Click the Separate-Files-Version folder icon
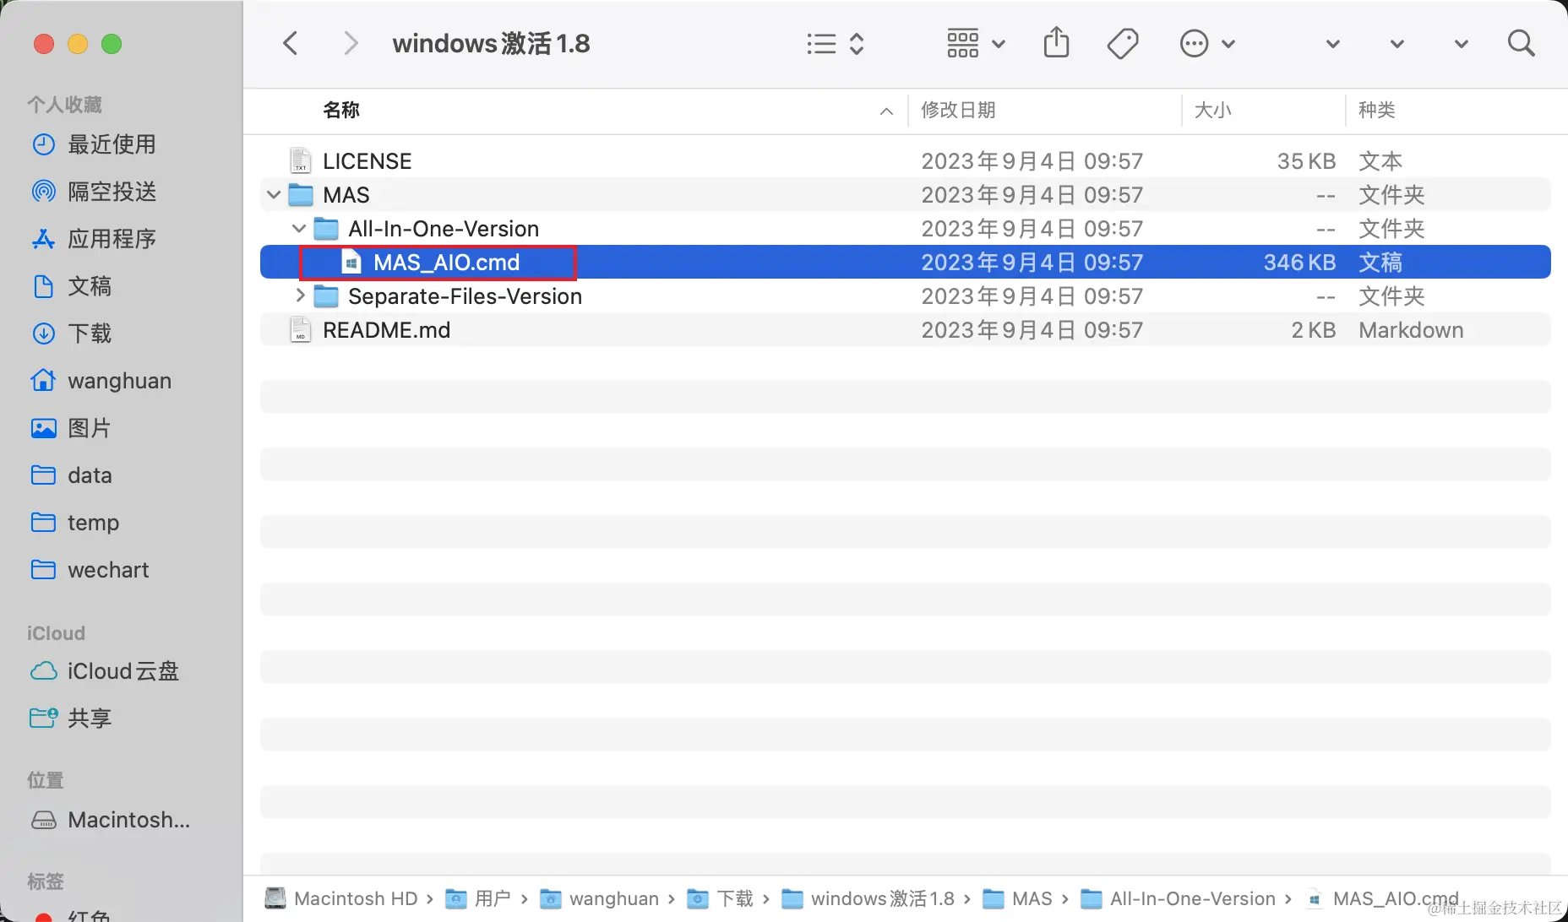The height and width of the screenshot is (922, 1568). [x=326, y=296]
